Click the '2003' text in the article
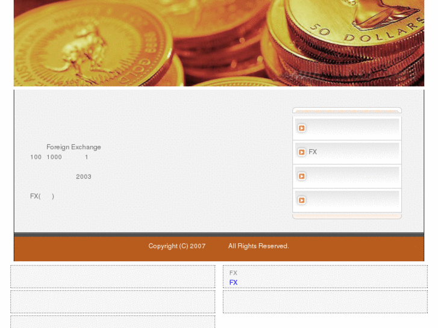 (84, 177)
